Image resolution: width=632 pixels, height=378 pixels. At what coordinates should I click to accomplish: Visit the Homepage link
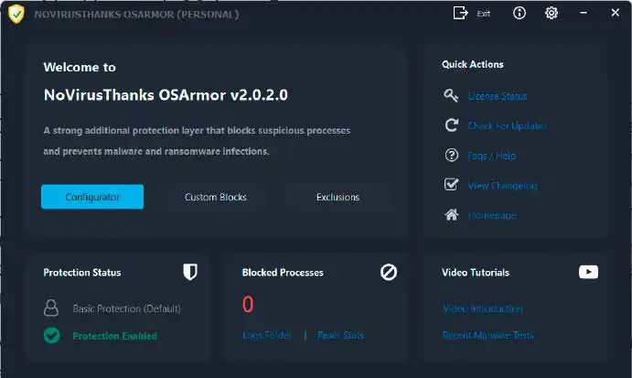[x=492, y=216]
